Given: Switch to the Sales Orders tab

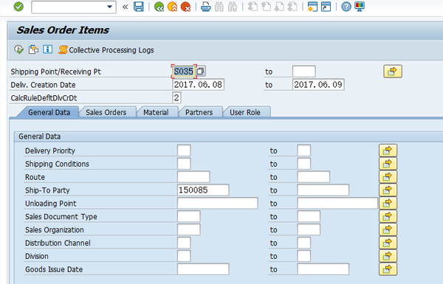Looking at the screenshot, I should (106, 112).
